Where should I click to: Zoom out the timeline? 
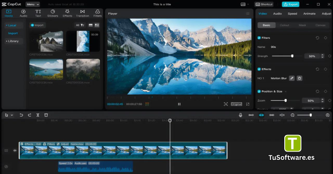(x=293, y=115)
